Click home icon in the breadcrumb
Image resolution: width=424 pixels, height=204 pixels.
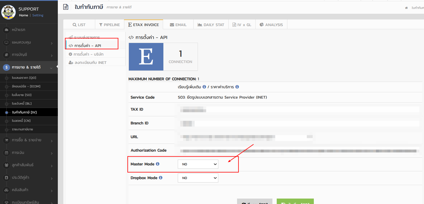406,8
